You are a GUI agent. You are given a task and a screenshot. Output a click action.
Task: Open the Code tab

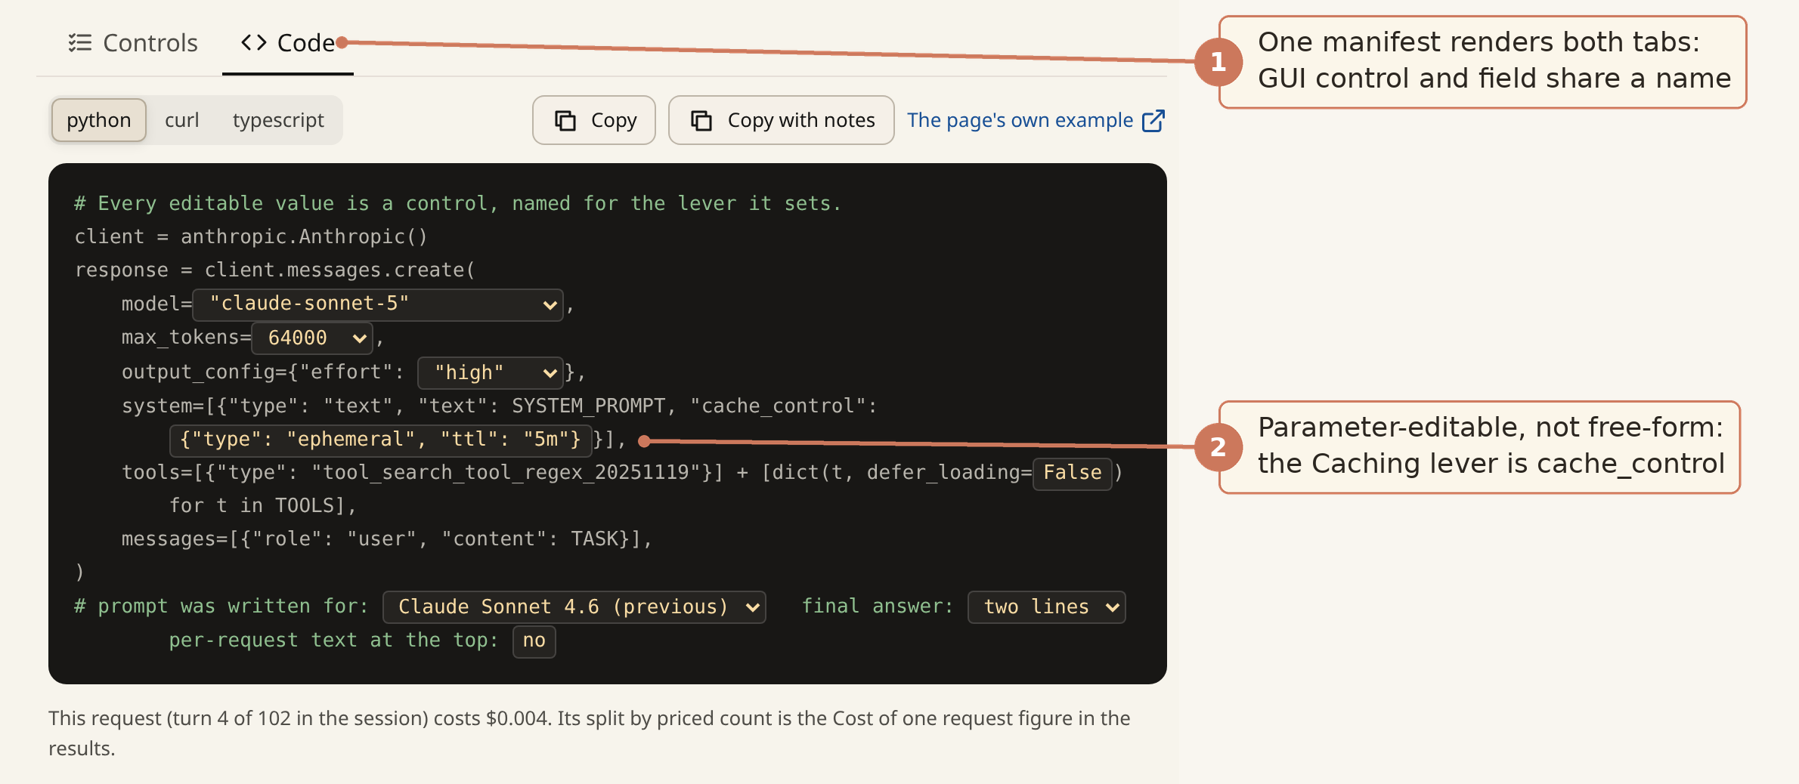click(x=288, y=43)
